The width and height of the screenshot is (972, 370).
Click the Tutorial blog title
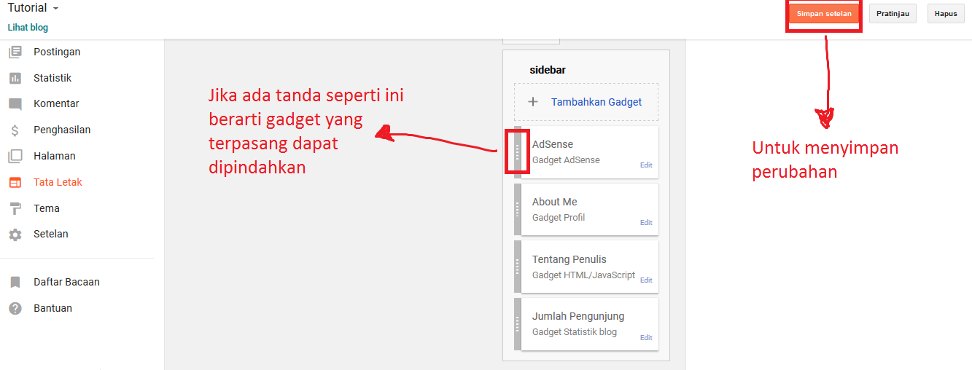click(28, 8)
